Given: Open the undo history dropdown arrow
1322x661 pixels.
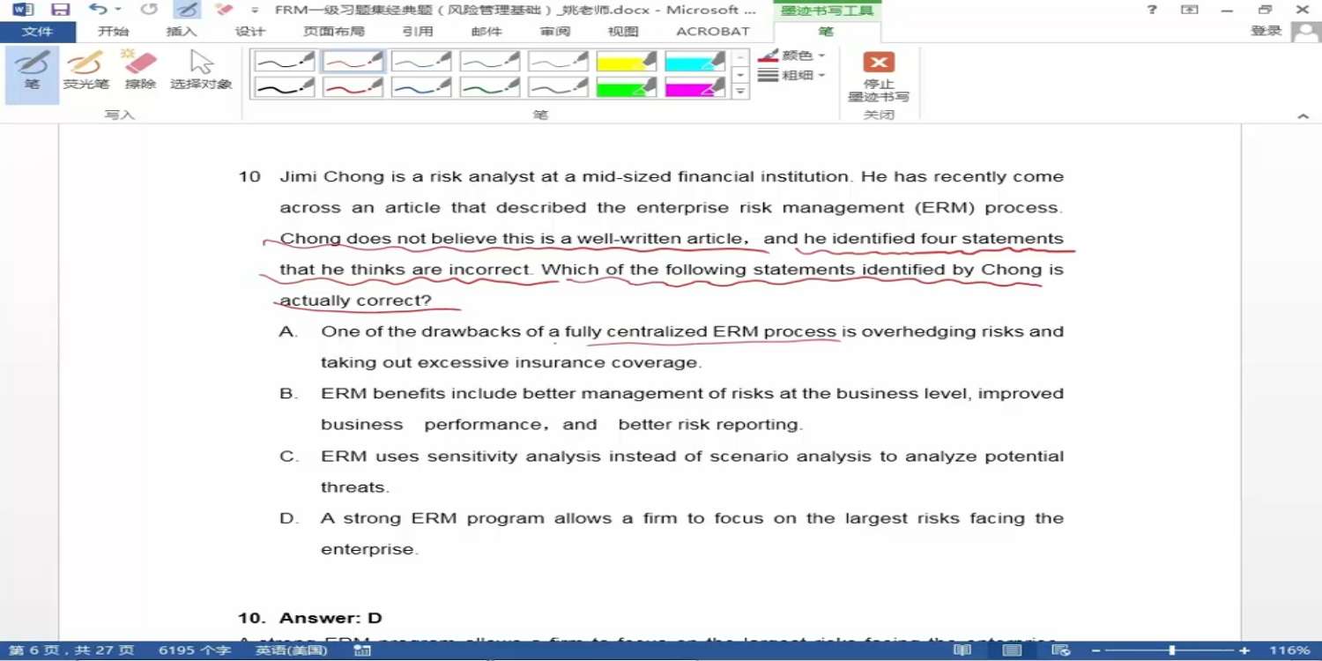Looking at the screenshot, I should pos(118,10).
